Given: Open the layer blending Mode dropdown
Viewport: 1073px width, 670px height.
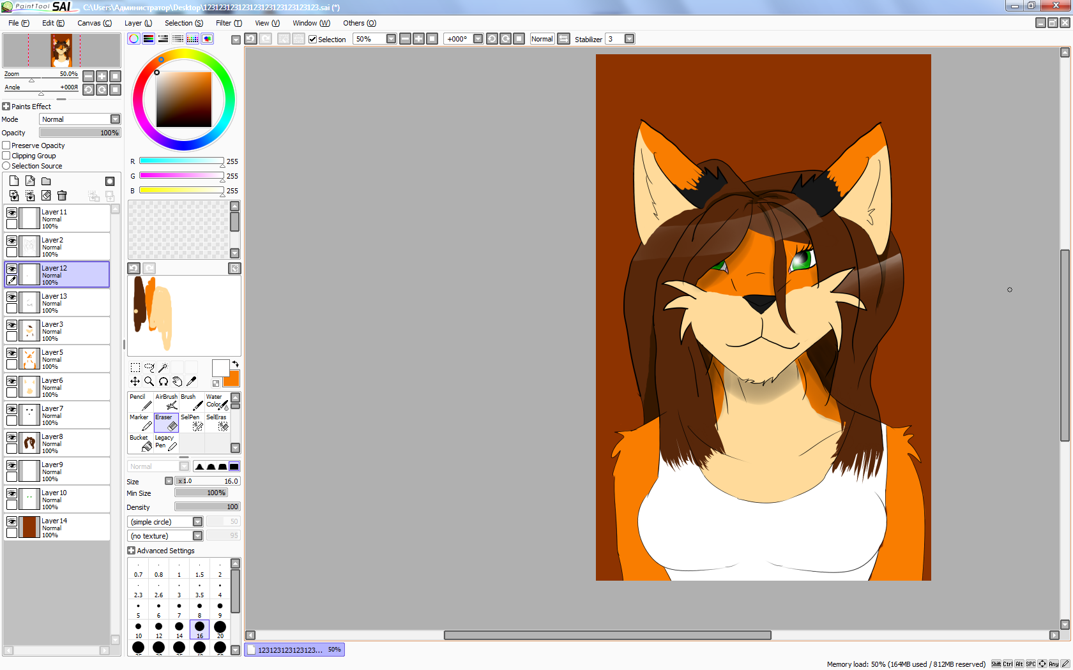Looking at the screenshot, I should pyautogui.click(x=115, y=119).
